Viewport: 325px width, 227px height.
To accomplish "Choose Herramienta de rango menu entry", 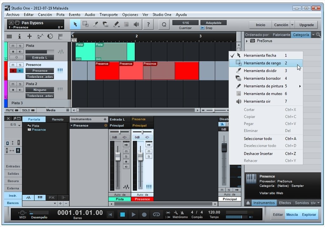I will [x=266, y=63].
